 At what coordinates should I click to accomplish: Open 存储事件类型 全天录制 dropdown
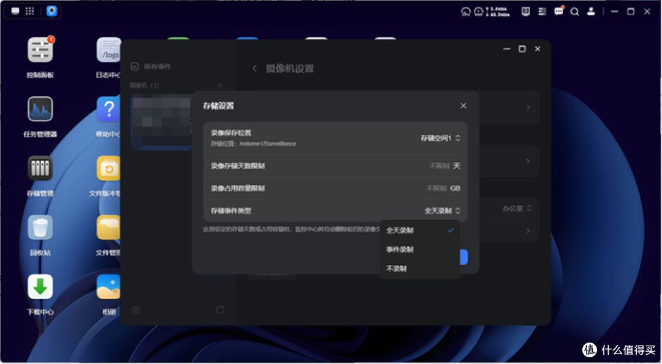[442, 210]
